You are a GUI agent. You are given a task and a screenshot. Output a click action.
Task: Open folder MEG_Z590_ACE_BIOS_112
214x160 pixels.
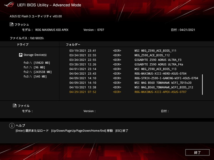tap(152, 55)
